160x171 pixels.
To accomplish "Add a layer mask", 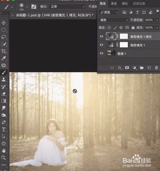I will click(127, 68).
